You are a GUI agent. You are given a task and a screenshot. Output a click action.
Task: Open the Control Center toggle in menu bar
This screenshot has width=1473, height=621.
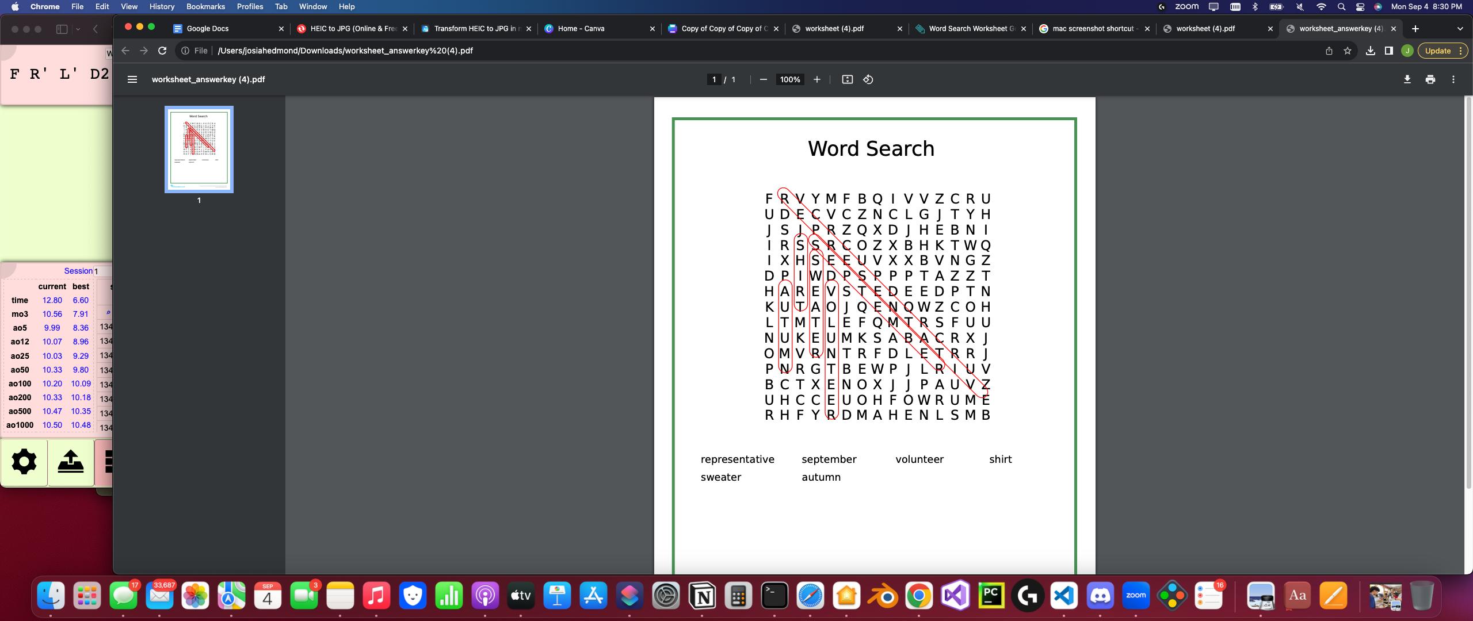1360,6
